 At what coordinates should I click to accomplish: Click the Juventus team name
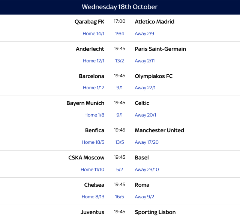92,212
